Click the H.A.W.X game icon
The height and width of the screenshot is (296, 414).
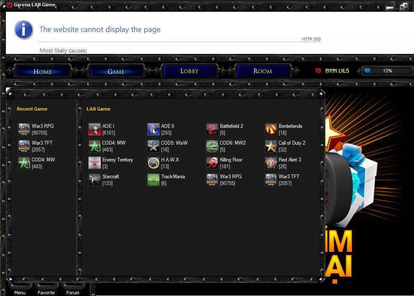(153, 163)
